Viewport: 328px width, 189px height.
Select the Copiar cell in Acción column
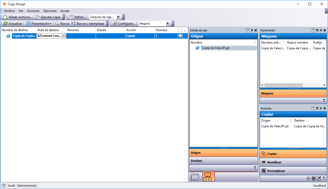(140, 36)
